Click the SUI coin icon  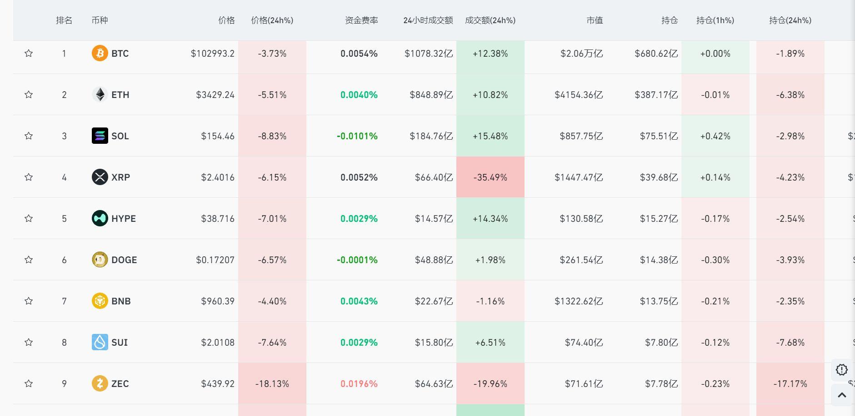99,342
